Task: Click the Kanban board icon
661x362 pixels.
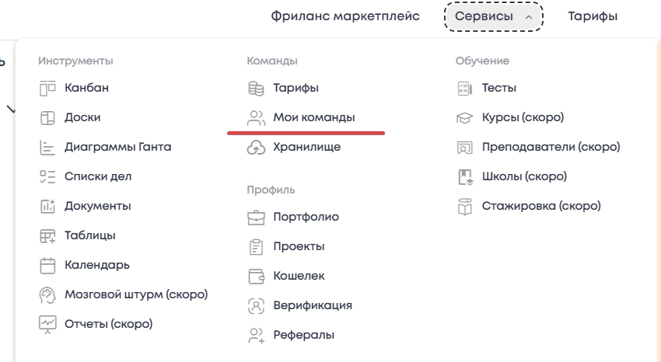Action: pos(48,88)
